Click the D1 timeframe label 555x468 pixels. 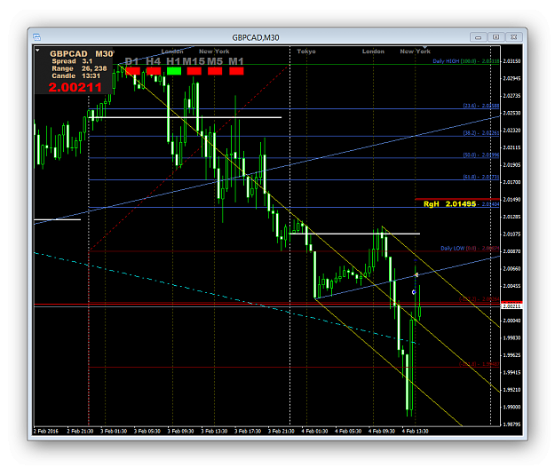click(x=131, y=61)
